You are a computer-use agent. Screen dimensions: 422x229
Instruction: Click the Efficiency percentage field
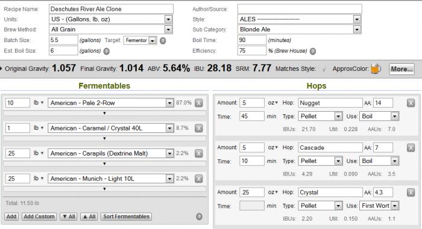click(x=252, y=50)
